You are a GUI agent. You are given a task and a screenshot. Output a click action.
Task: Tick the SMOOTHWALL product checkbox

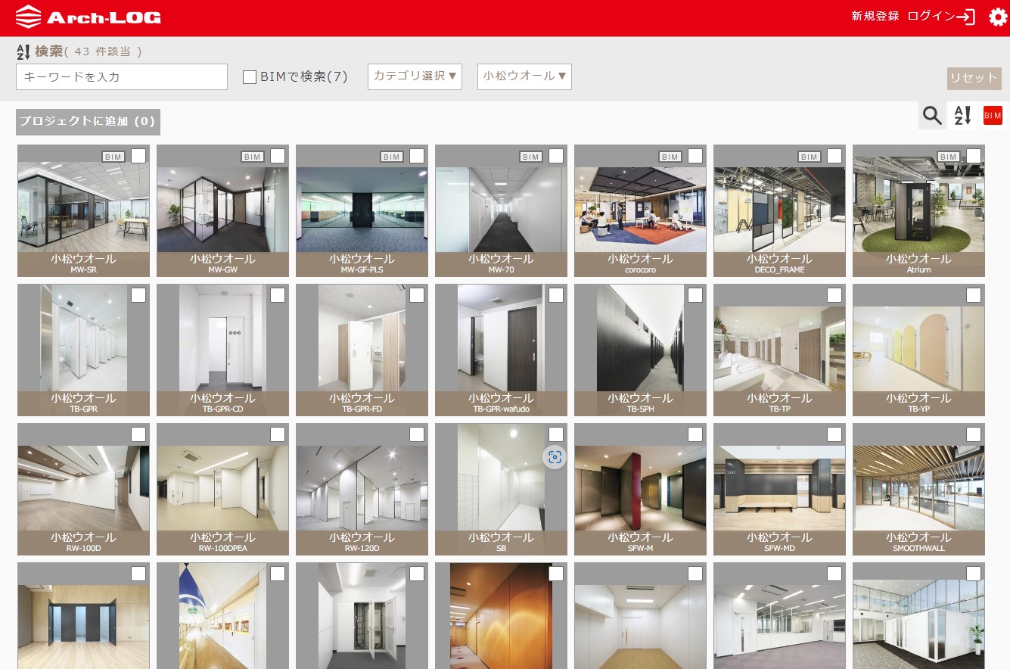pyautogui.click(x=974, y=434)
